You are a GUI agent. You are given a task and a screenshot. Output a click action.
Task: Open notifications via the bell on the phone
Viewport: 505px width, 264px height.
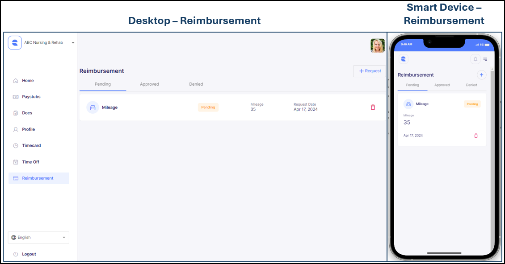tap(475, 59)
